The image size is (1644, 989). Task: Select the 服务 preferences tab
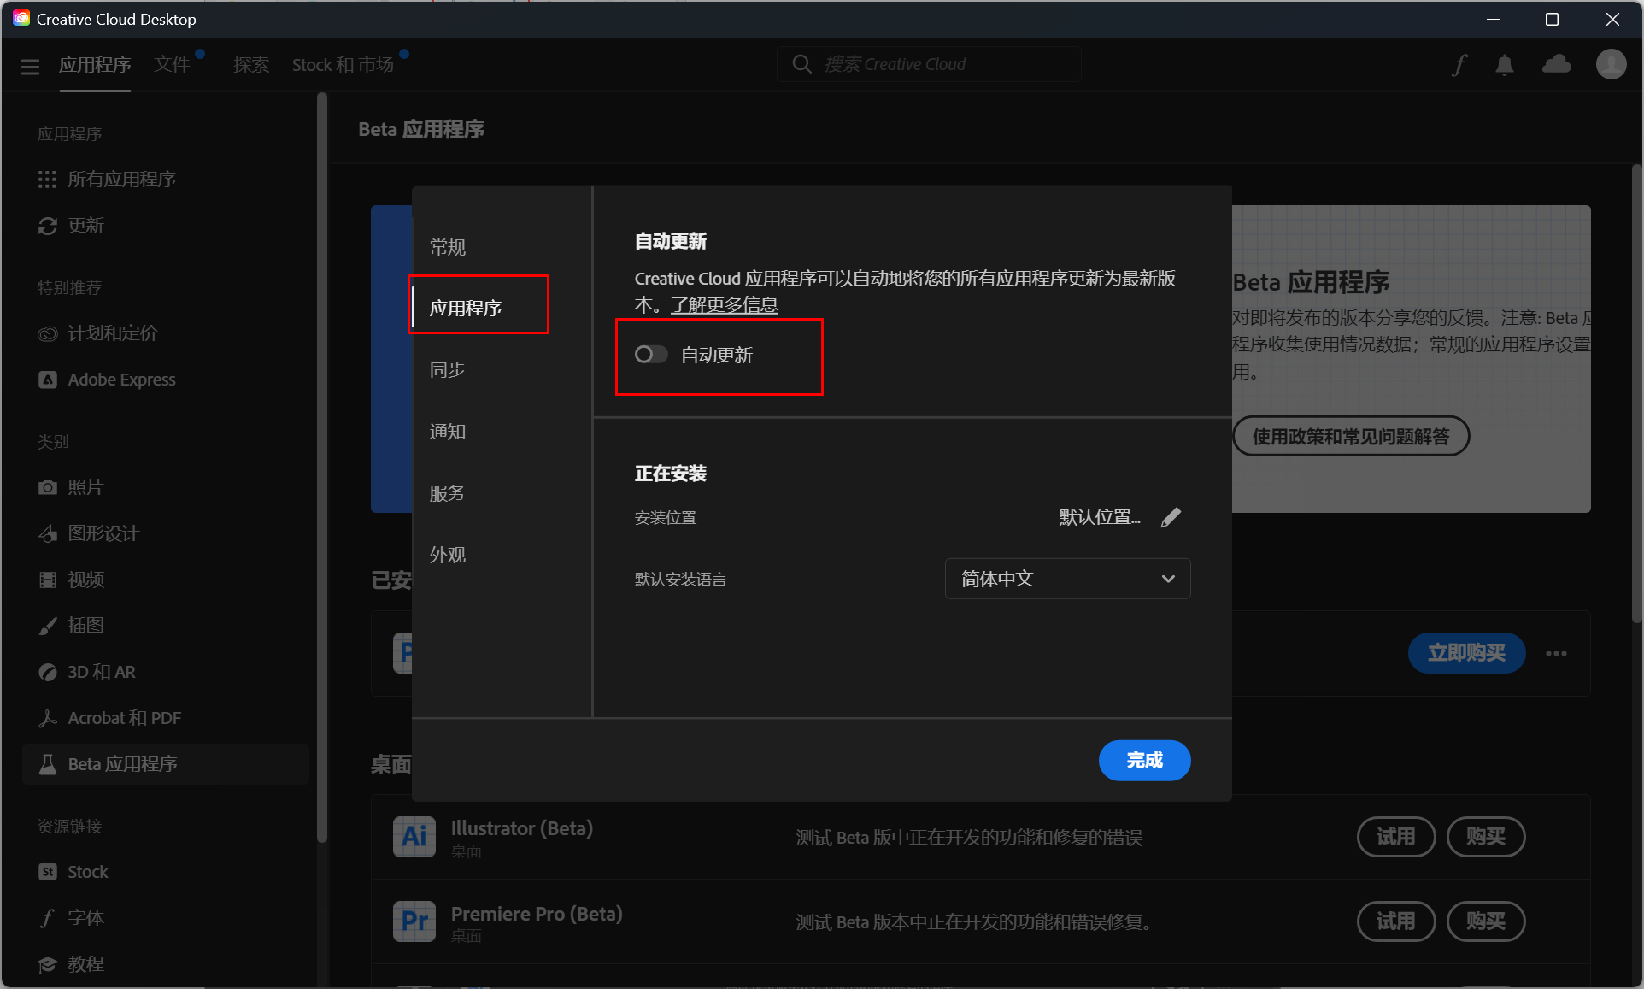click(448, 493)
